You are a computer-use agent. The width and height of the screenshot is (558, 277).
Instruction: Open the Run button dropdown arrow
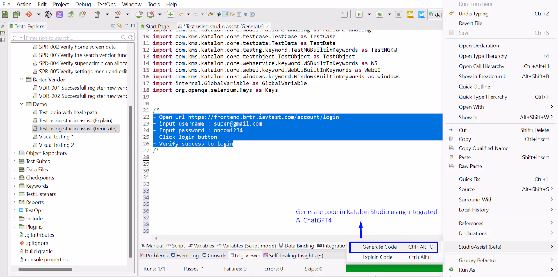click(x=369, y=14)
